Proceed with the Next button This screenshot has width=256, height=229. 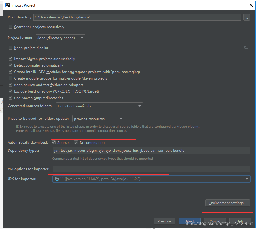tap(190, 221)
